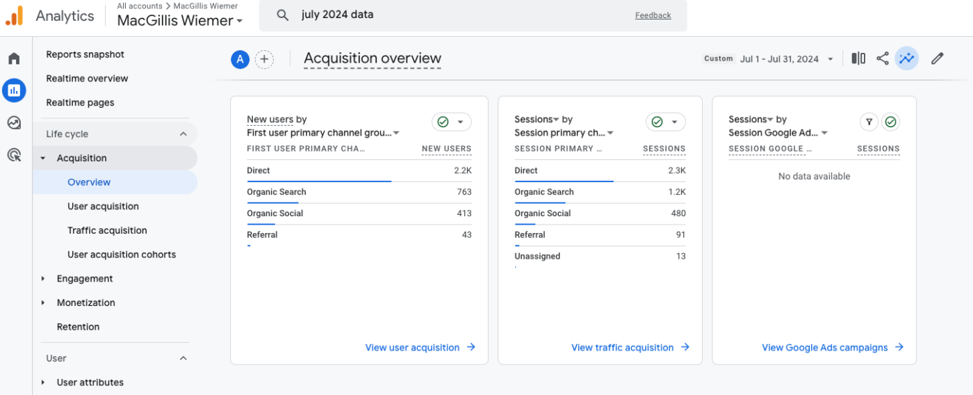The image size is (973, 395).
Task: Open the edit comparisons columns icon
Action: [x=858, y=58]
